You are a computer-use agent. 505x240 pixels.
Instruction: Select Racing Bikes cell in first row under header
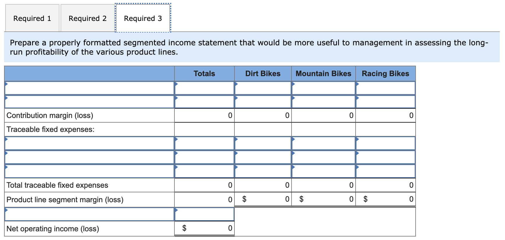pos(386,88)
